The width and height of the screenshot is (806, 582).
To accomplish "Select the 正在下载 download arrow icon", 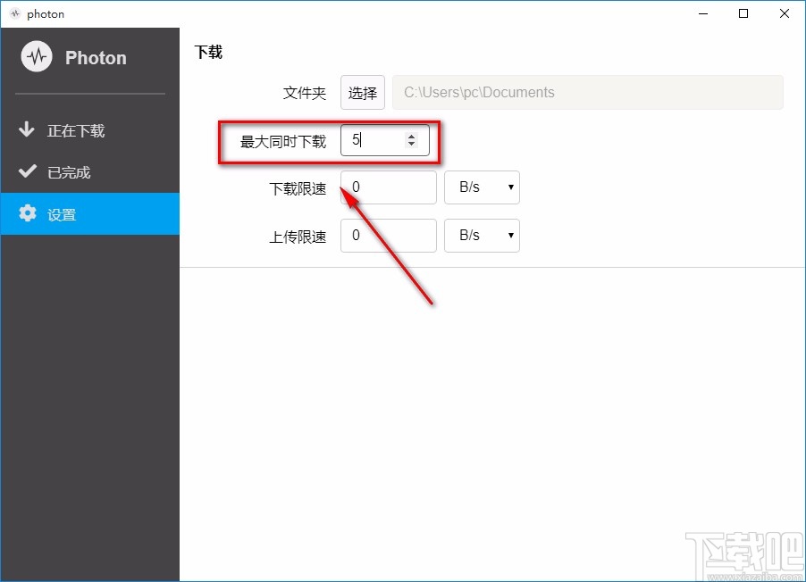I will [x=25, y=130].
